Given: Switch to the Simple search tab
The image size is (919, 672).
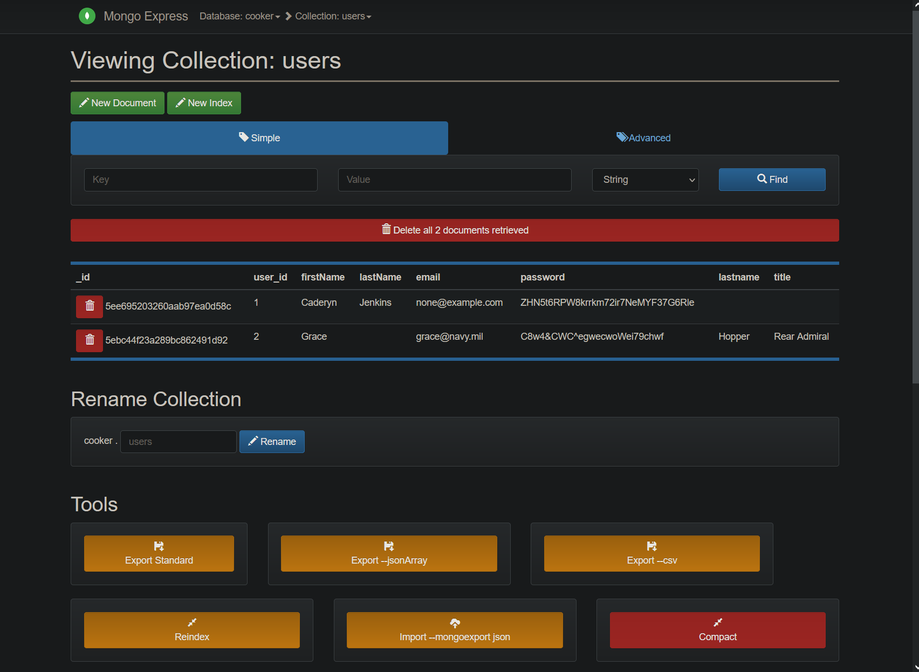Looking at the screenshot, I should (x=259, y=138).
